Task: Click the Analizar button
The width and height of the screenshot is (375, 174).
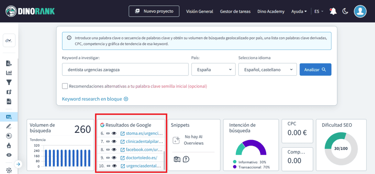Action: click(x=315, y=69)
